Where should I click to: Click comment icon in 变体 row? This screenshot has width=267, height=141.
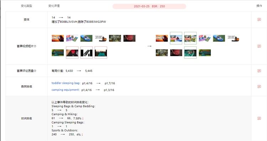click(259, 20)
